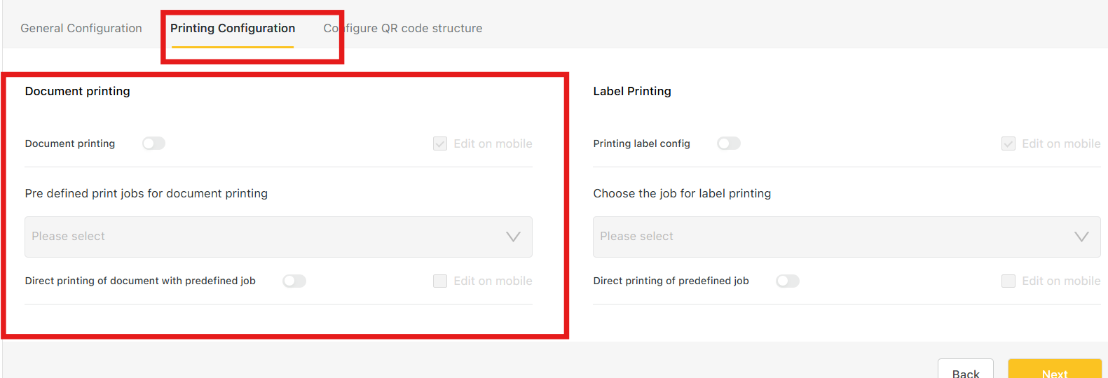Switch to the General Configuration tab
The image size is (1108, 378).
81,29
